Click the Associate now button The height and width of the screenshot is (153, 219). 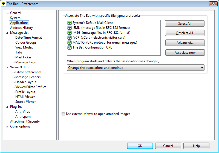coord(185,53)
